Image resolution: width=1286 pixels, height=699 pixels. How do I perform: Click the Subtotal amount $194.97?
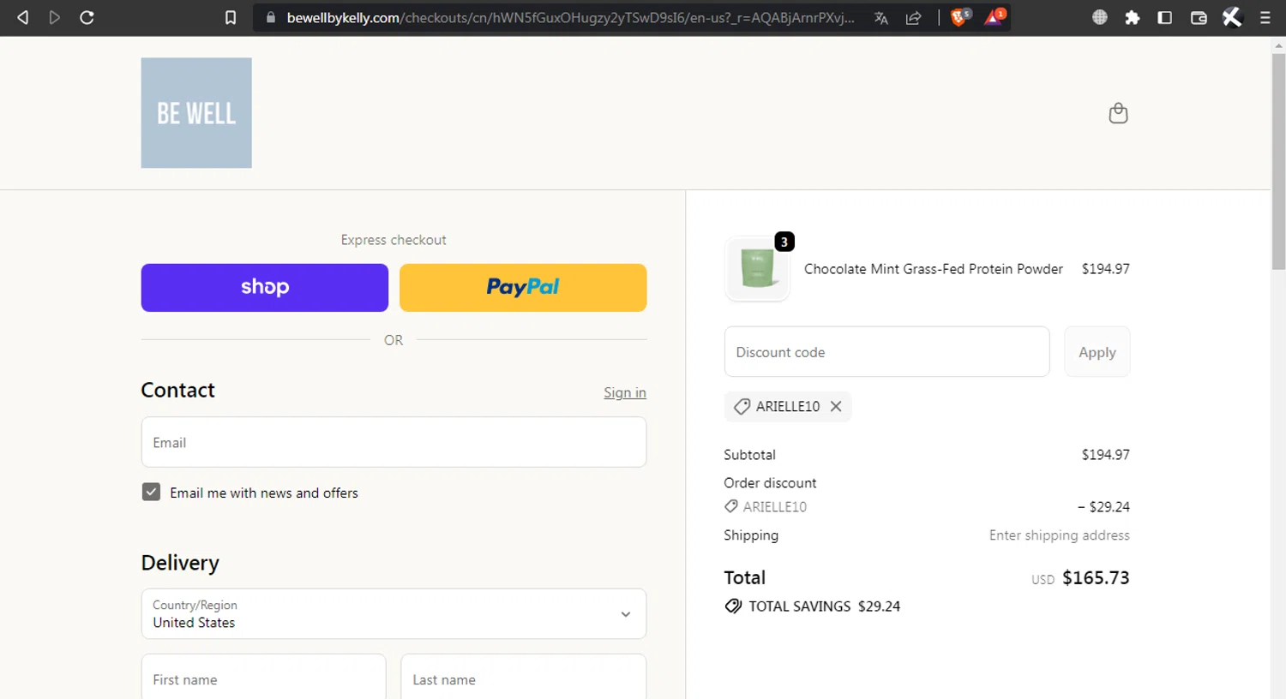coord(1106,455)
